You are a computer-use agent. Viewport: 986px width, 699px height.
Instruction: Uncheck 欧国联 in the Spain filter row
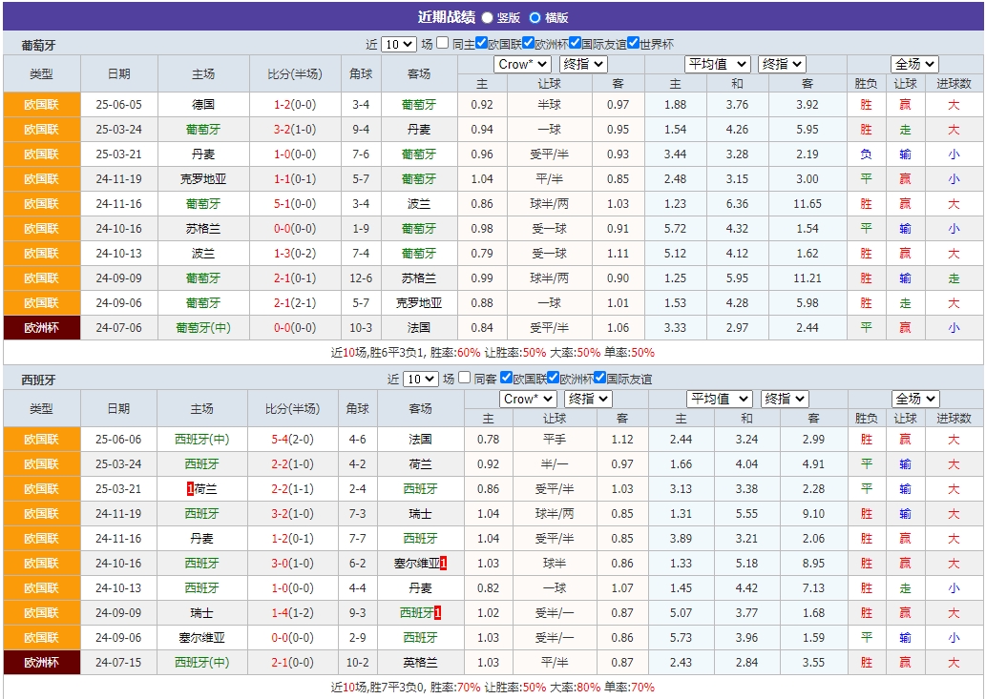pyautogui.click(x=508, y=377)
